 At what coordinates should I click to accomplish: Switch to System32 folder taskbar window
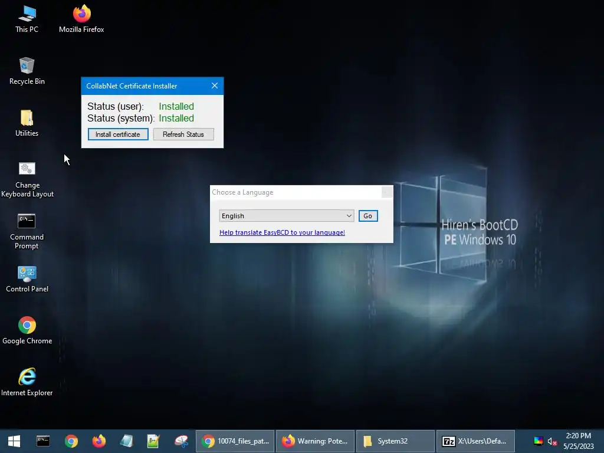point(396,441)
